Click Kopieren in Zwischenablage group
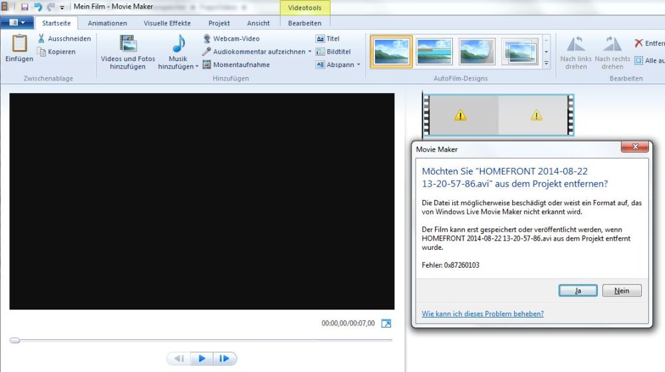Image resolution: width=665 pixels, height=372 pixels. coord(57,52)
